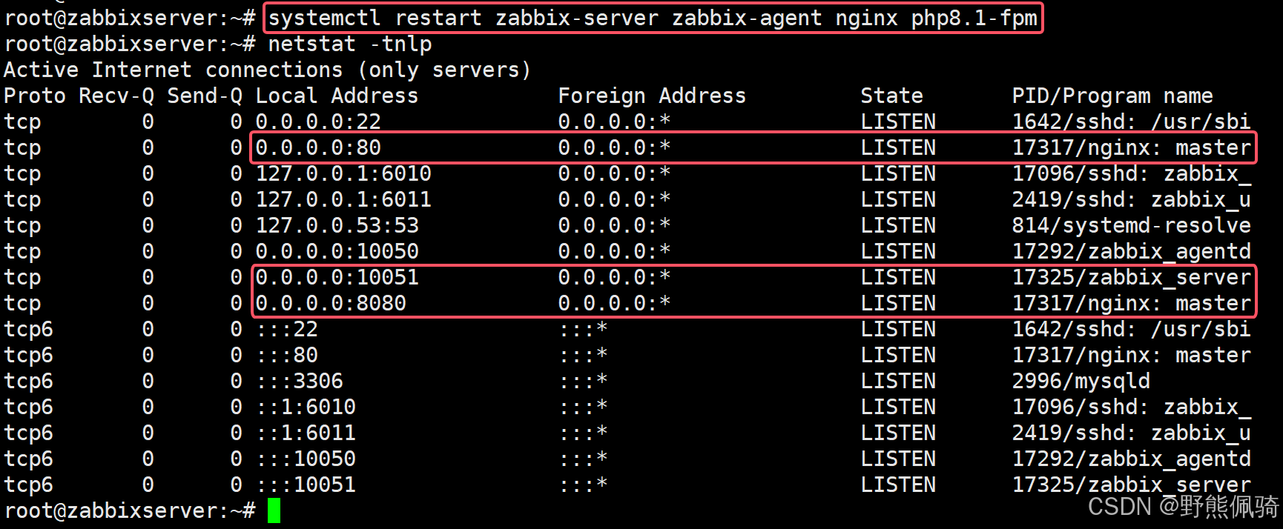Click program name 2996/mysqld
The image size is (1283, 529).
pos(1081,381)
